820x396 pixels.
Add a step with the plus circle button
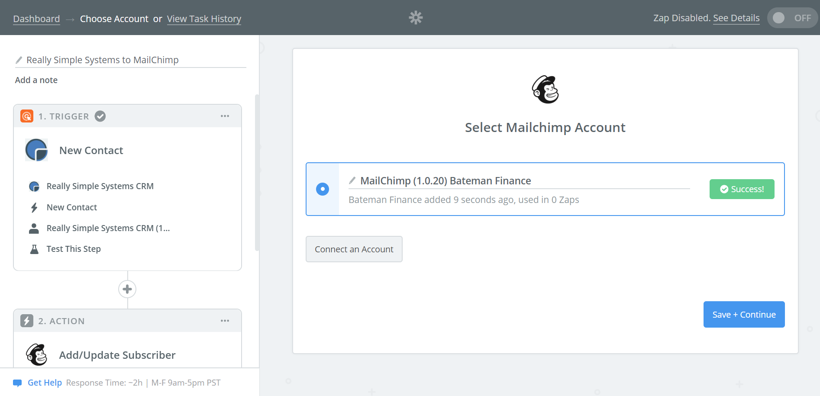(x=127, y=289)
